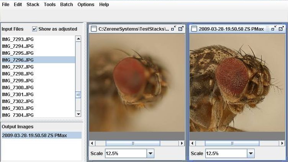Click the input files scrollbar thumb
This screenshot has width=288, height=162.
(78, 95)
